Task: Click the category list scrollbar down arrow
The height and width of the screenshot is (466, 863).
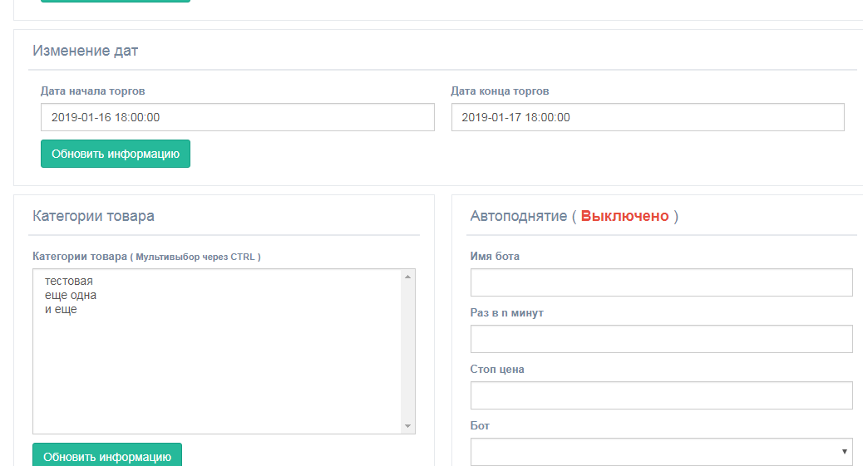Action: 407,426
